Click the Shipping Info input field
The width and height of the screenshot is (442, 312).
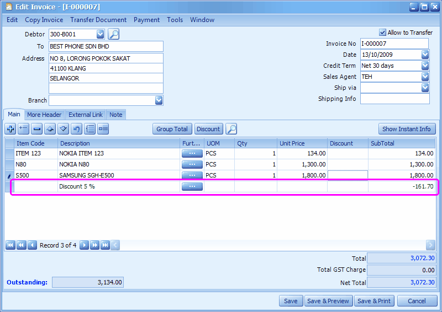coord(394,99)
